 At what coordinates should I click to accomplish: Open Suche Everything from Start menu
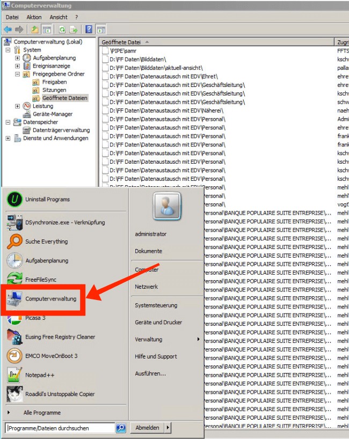click(46, 242)
